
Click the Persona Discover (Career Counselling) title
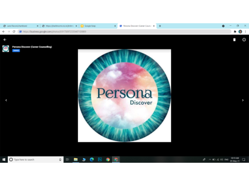point(32,47)
